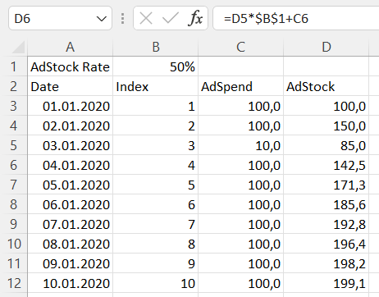Select the date cell 03.01.2020
Image resolution: width=379 pixels, height=297 pixels.
[x=71, y=145]
